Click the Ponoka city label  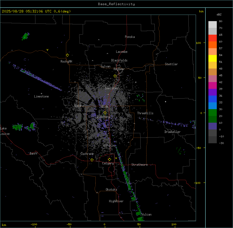(130, 37)
